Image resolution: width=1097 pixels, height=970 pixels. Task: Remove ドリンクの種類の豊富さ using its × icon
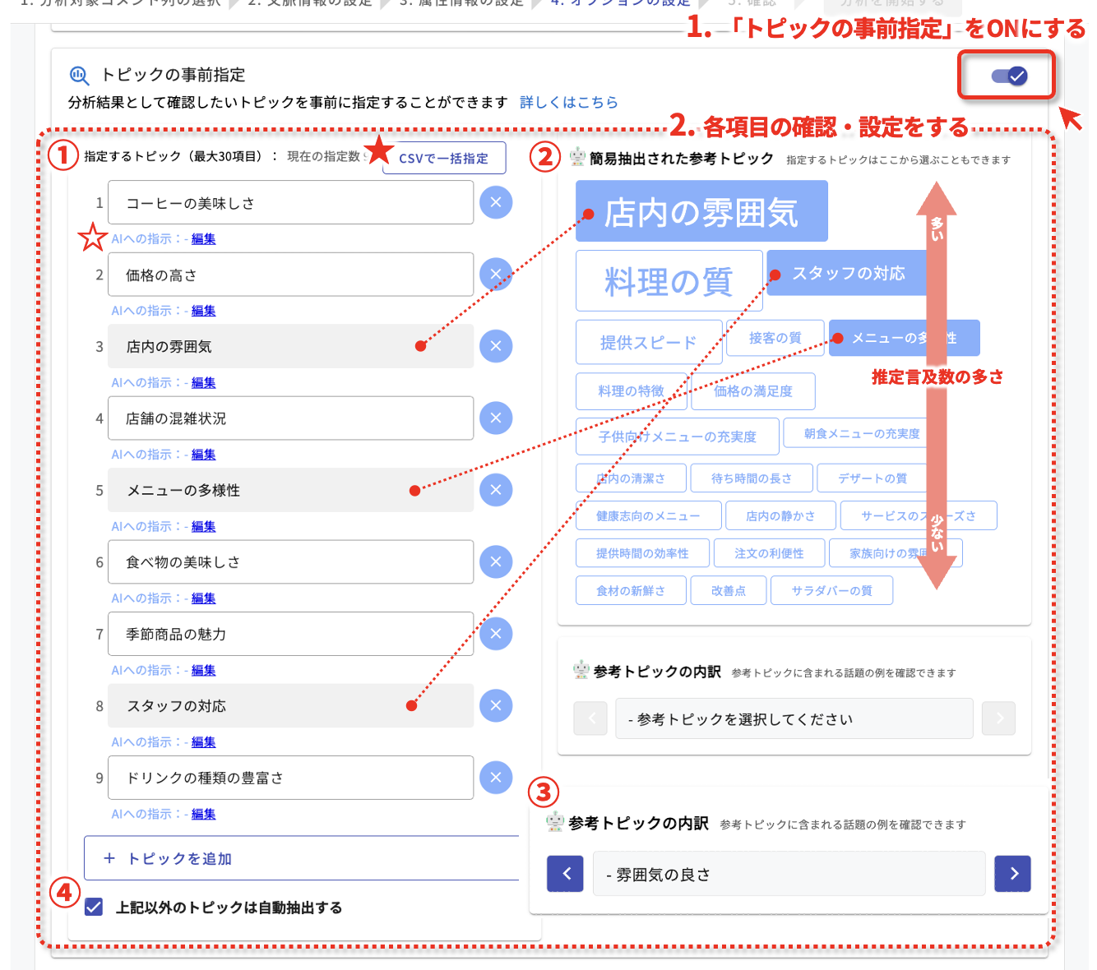496,777
